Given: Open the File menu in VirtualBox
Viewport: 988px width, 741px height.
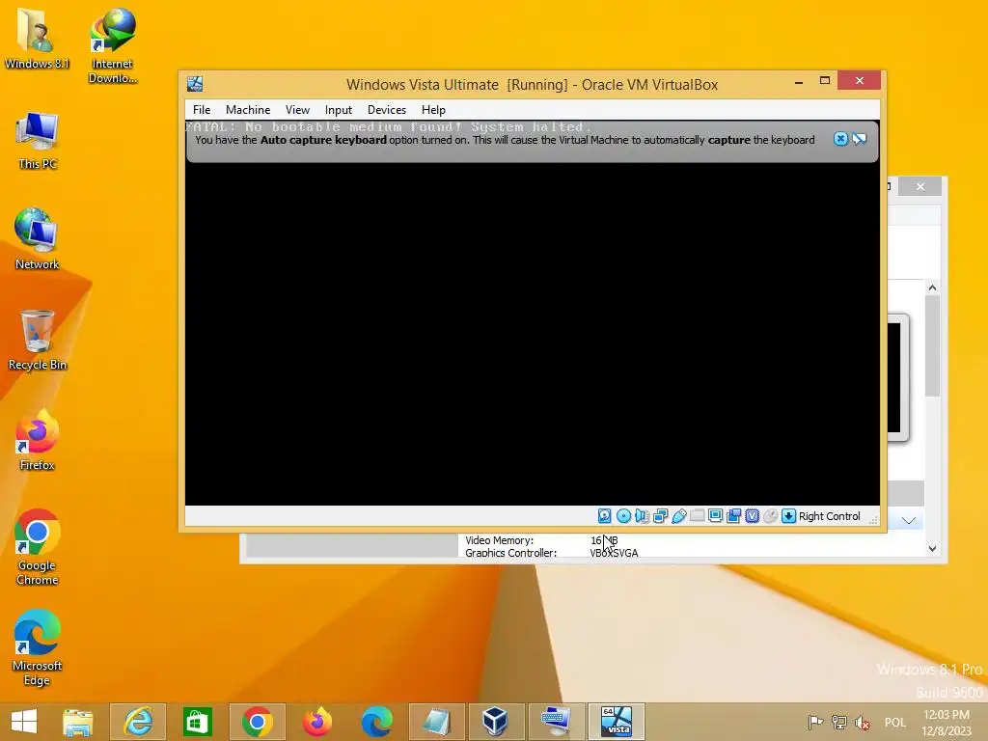Looking at the screenshot, I should (x=202, y=110).
